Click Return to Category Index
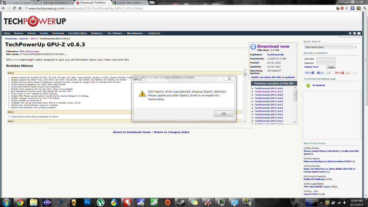 point(171,132)
